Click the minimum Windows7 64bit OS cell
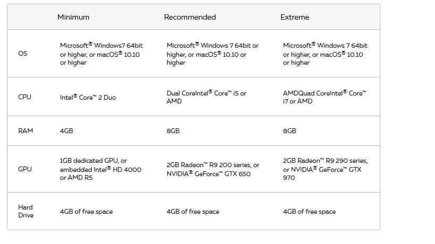 click(x=101, y=54)
